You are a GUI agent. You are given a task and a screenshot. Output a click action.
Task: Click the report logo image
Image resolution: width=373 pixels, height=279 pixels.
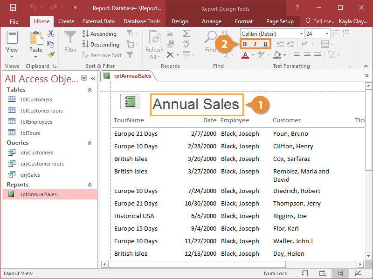[130, 102]
